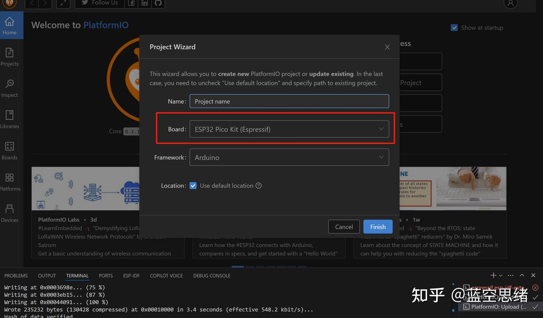Switch to the OUTPUT panel tab

[47, 276]
